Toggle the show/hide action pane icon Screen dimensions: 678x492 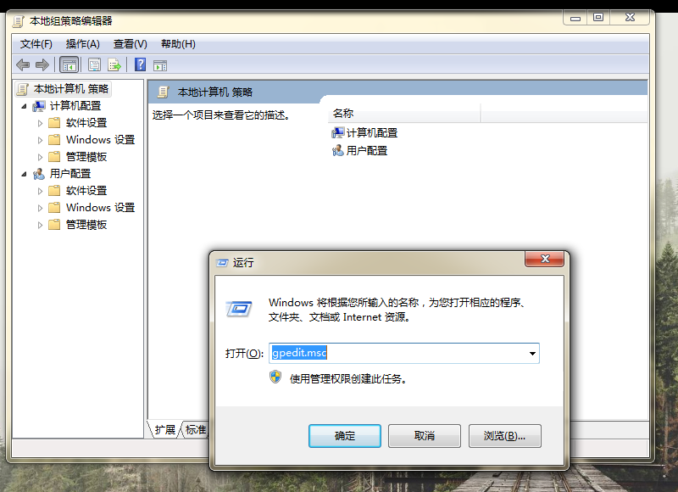tap(160, 66)
